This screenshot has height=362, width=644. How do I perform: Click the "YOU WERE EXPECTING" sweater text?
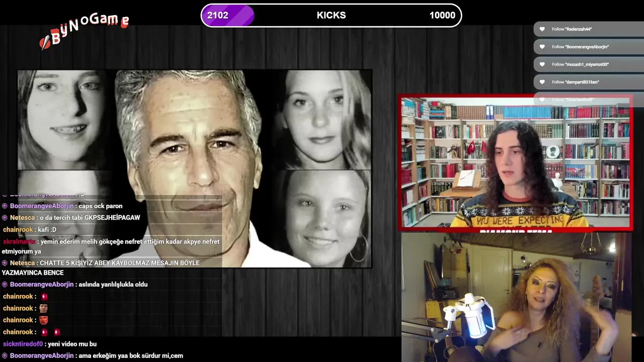[x=520, y=221]
